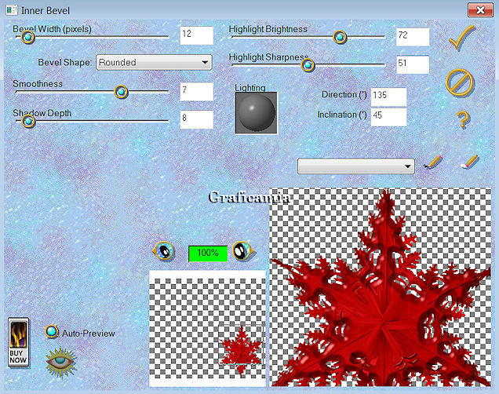499x394 pixels.
Task: Click the Buy Now flame icon
Action: [x=18, y=343]
